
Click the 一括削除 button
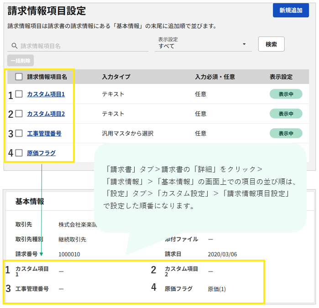(21, 61)
